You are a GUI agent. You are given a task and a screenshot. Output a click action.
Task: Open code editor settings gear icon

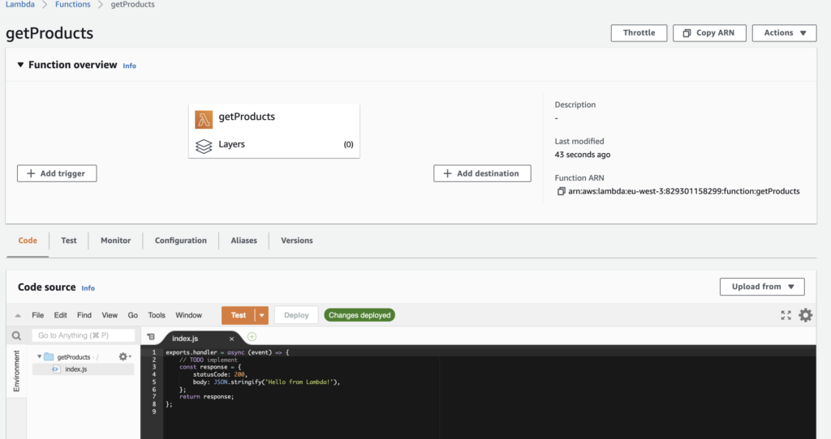pyautogui.click(x=805, y=315)
